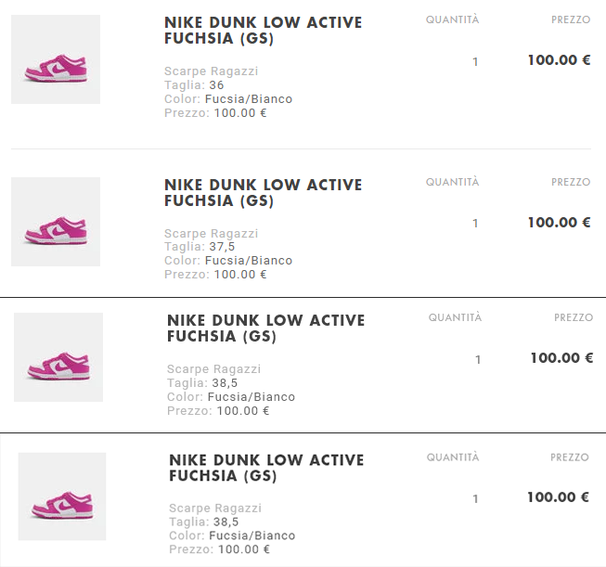This screenshot has height=567, width=606.
Task: Click the bold 100.00 € price of first item
Action: coord(559,60)
